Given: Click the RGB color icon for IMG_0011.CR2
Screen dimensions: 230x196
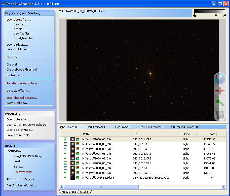Looking at the screenshot, I should coord(77,139).
